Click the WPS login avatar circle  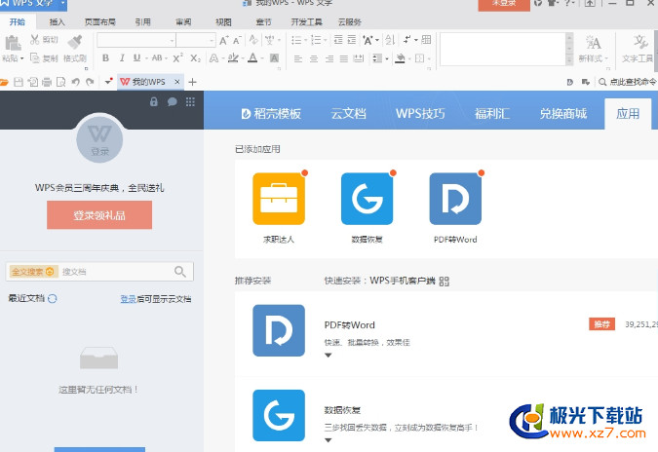(x=99, y=141)
